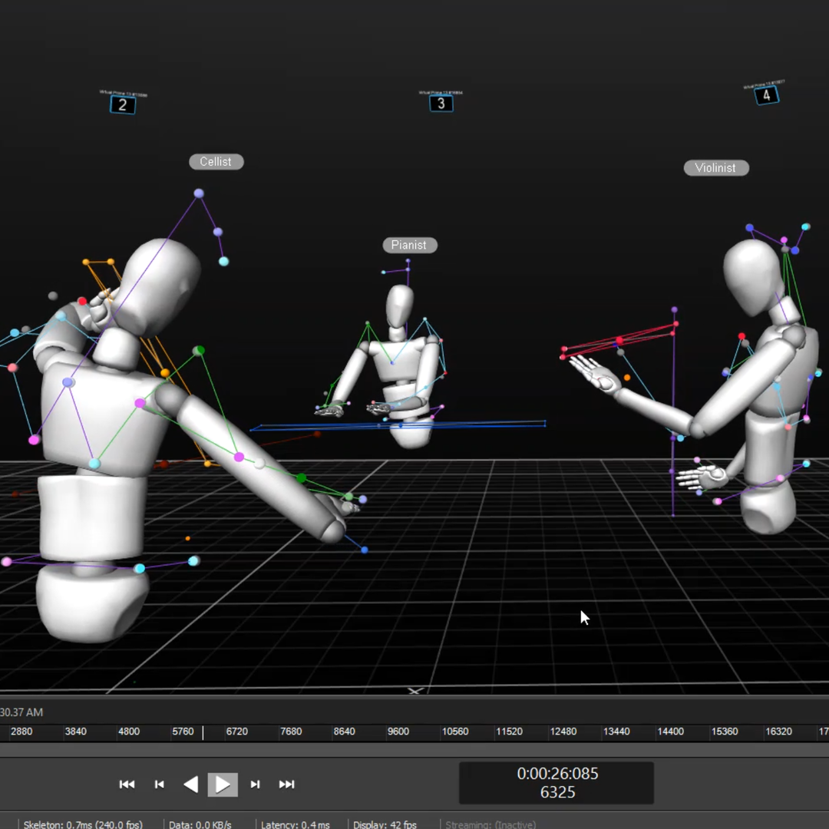Step forward one frame
This screenshot has height=829, width=829.
[256, 784]
